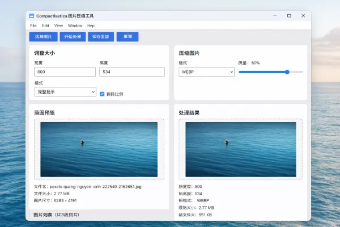340x227 pixels.
Task: Expand the 格式 dropdown set to WEBP
Action: (206, 72)
